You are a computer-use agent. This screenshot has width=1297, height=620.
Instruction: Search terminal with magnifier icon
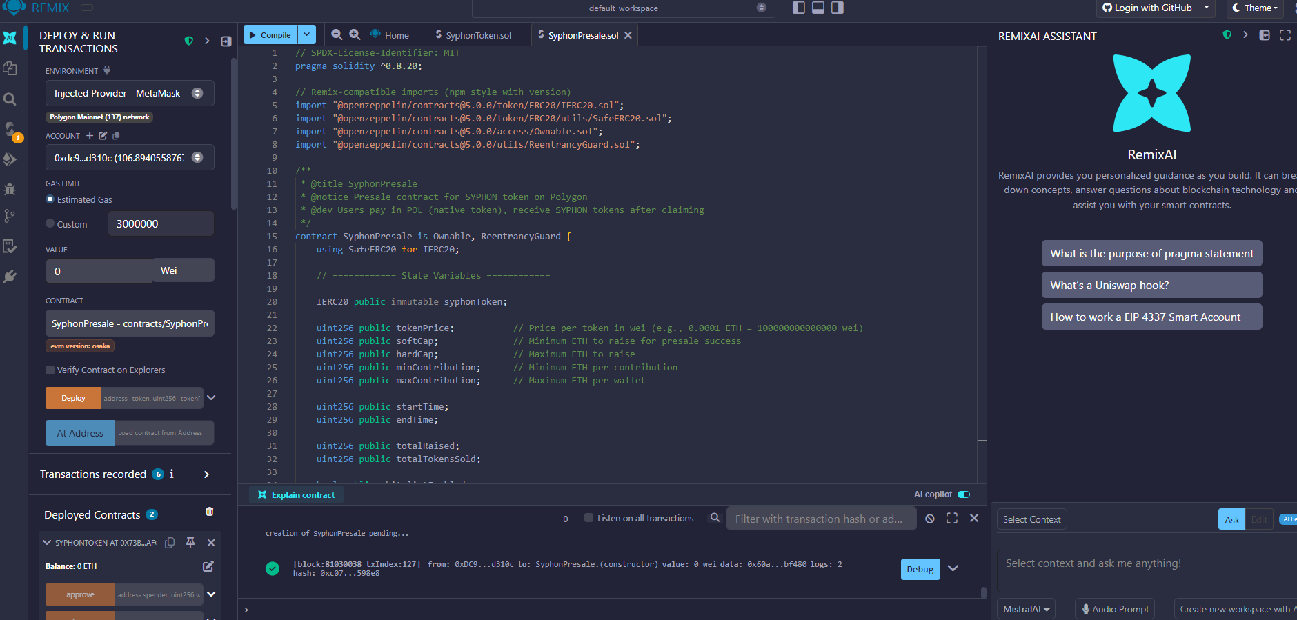[x=715, y=518]
